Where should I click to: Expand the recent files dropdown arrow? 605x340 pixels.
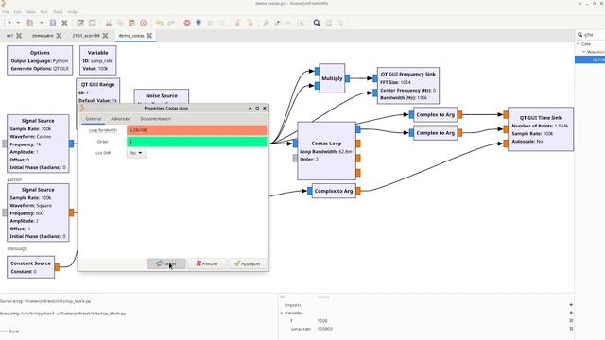pyautogui.click(x=41, y=23)
